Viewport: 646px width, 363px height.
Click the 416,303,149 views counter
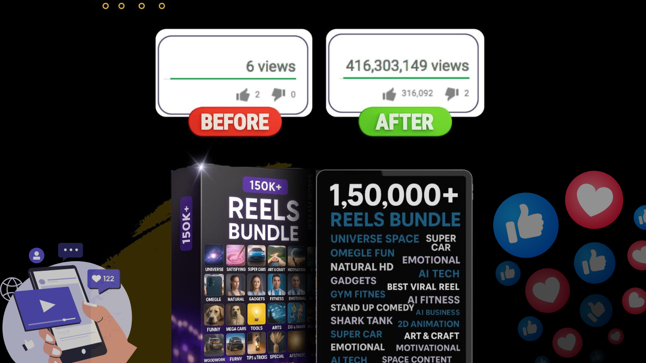(x=407, y=66)
